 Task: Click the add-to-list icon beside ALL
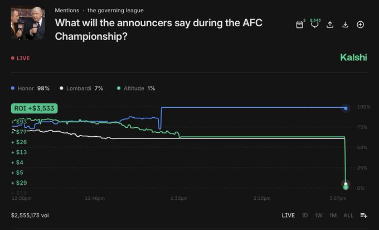pyautogui.click(x=364, y=215)
